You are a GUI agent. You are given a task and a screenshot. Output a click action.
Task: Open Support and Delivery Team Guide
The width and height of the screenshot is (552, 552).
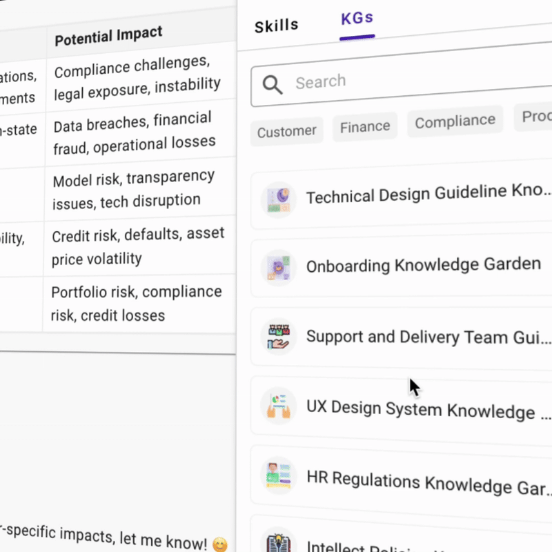428,337
